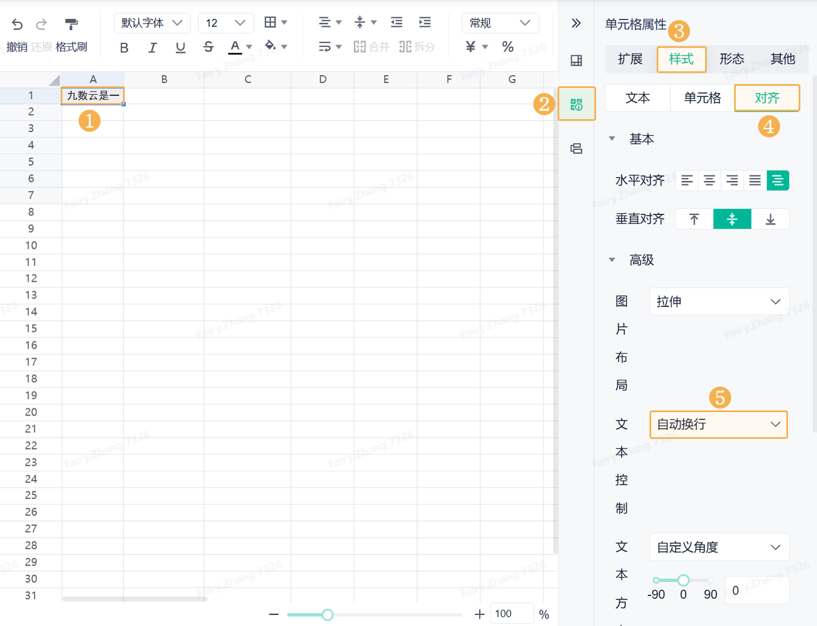The height and width of the screenshot is (626, 817).
Task: Activate the format painter (格式刷) tool
Action: pos(71,24)
